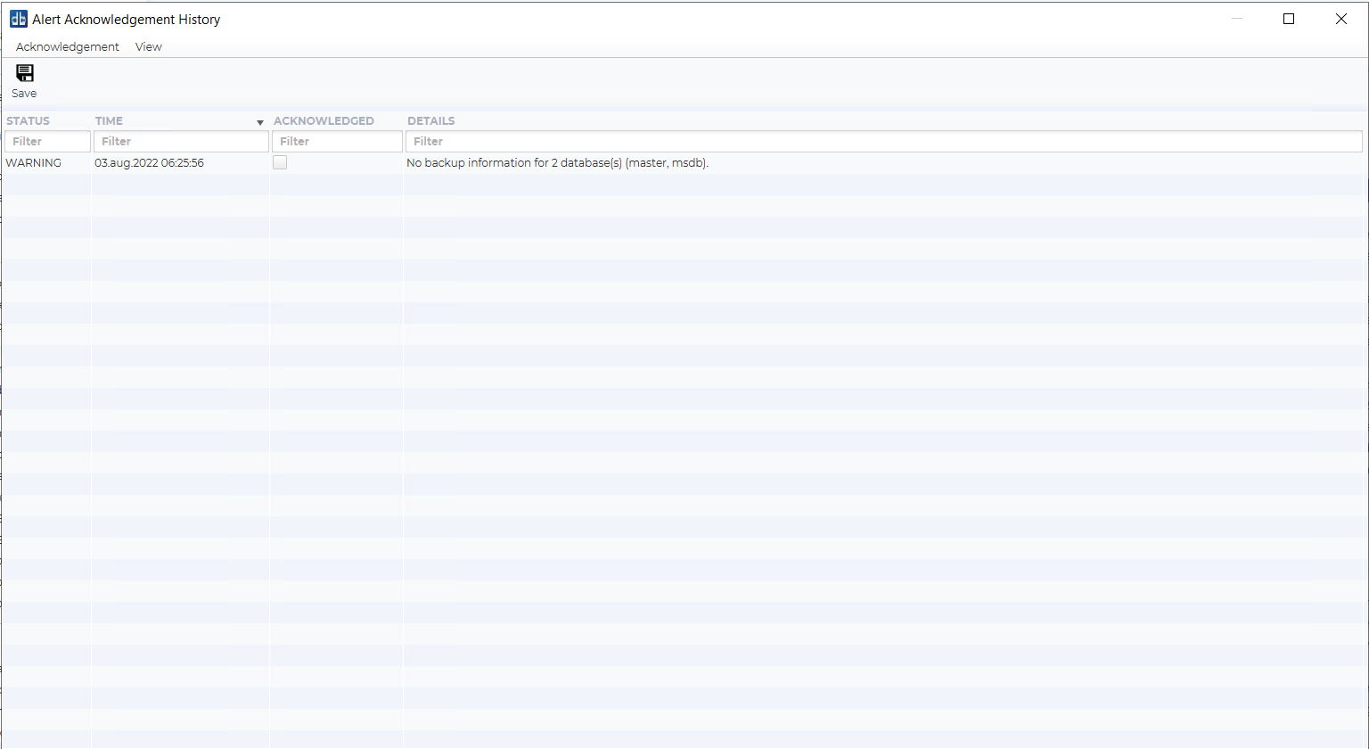
Task: Close the Alert Acknowledgement History window
Action: point(1340,19)
